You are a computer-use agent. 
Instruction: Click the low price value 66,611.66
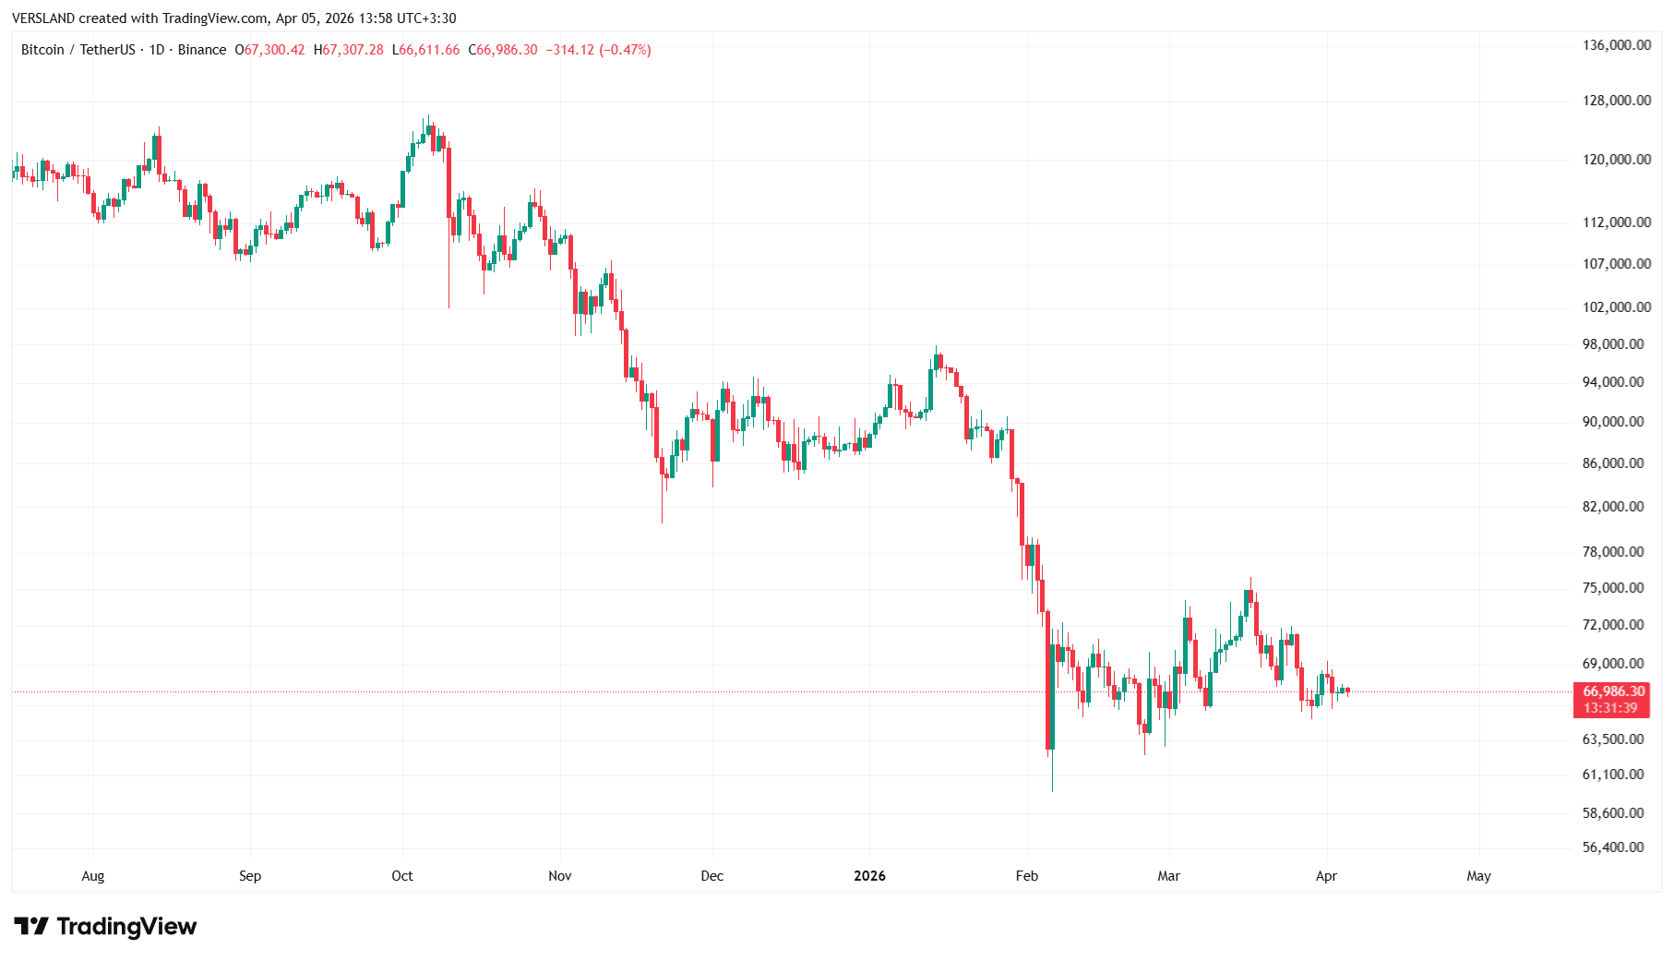click(x=430, y=50)
